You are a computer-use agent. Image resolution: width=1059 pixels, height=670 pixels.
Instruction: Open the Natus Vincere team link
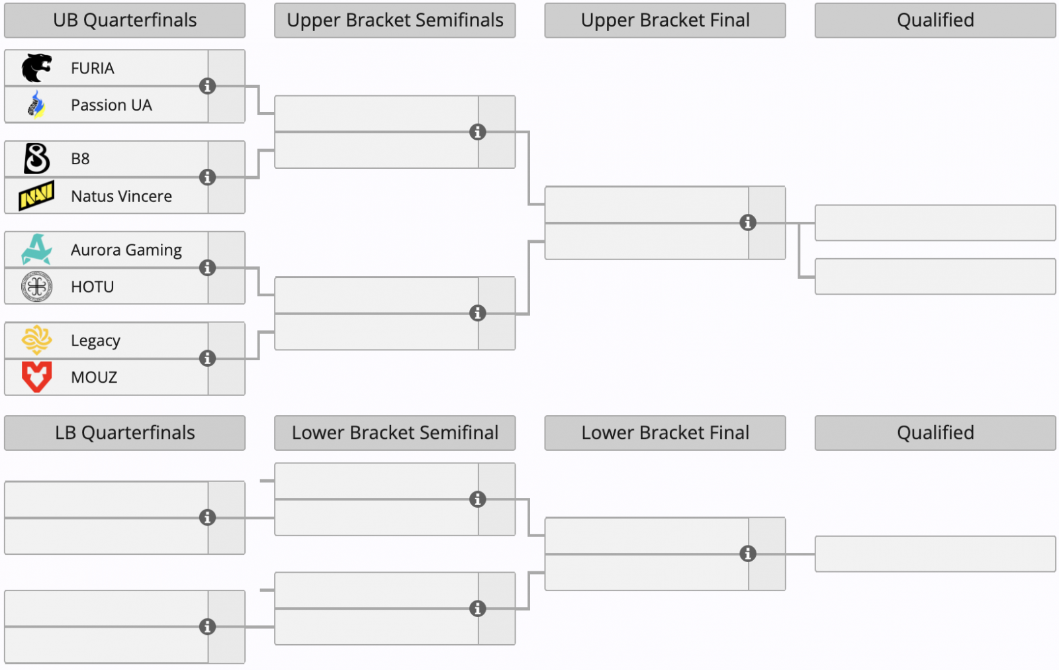click(x=121, y=196)
